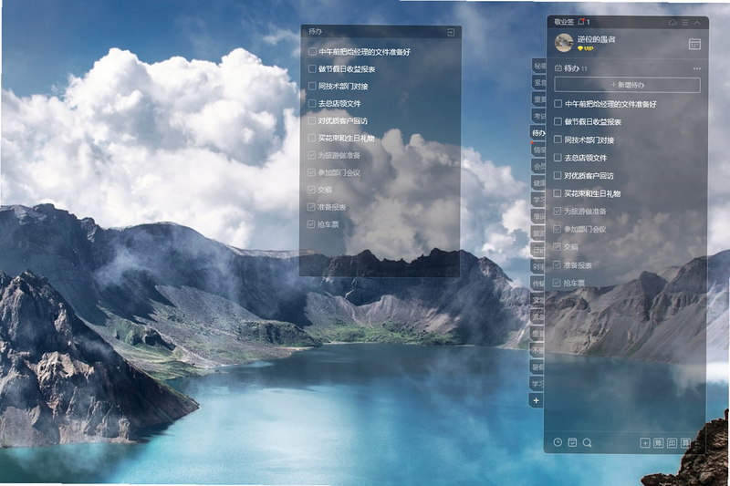Check 做节假日收益报表 in main panel
Screen dimensions: 730x486
(558, 121)
